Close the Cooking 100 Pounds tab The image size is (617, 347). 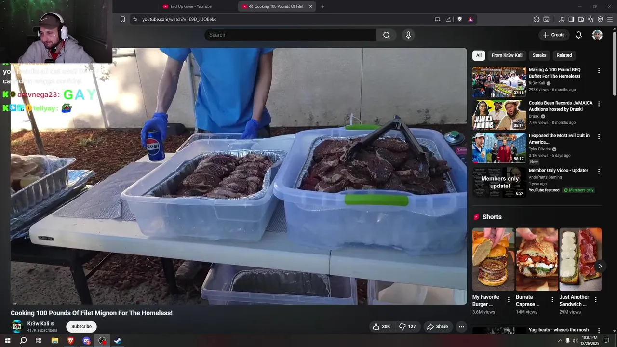point(310,6)
